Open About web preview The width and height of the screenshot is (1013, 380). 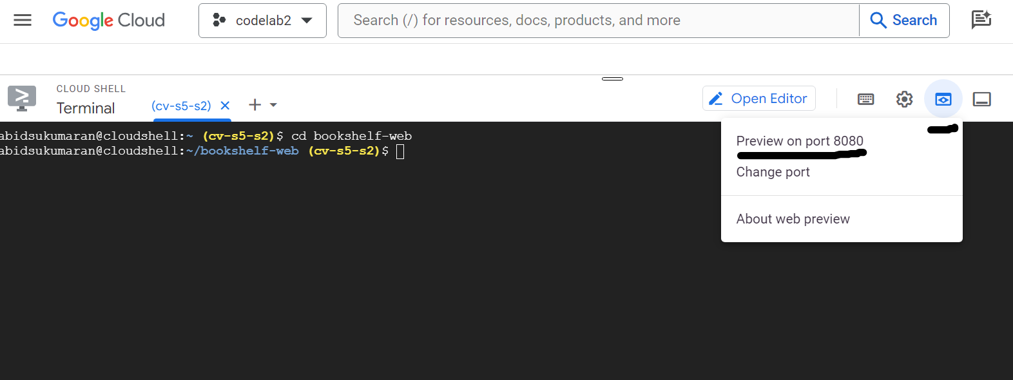point(793,219)
